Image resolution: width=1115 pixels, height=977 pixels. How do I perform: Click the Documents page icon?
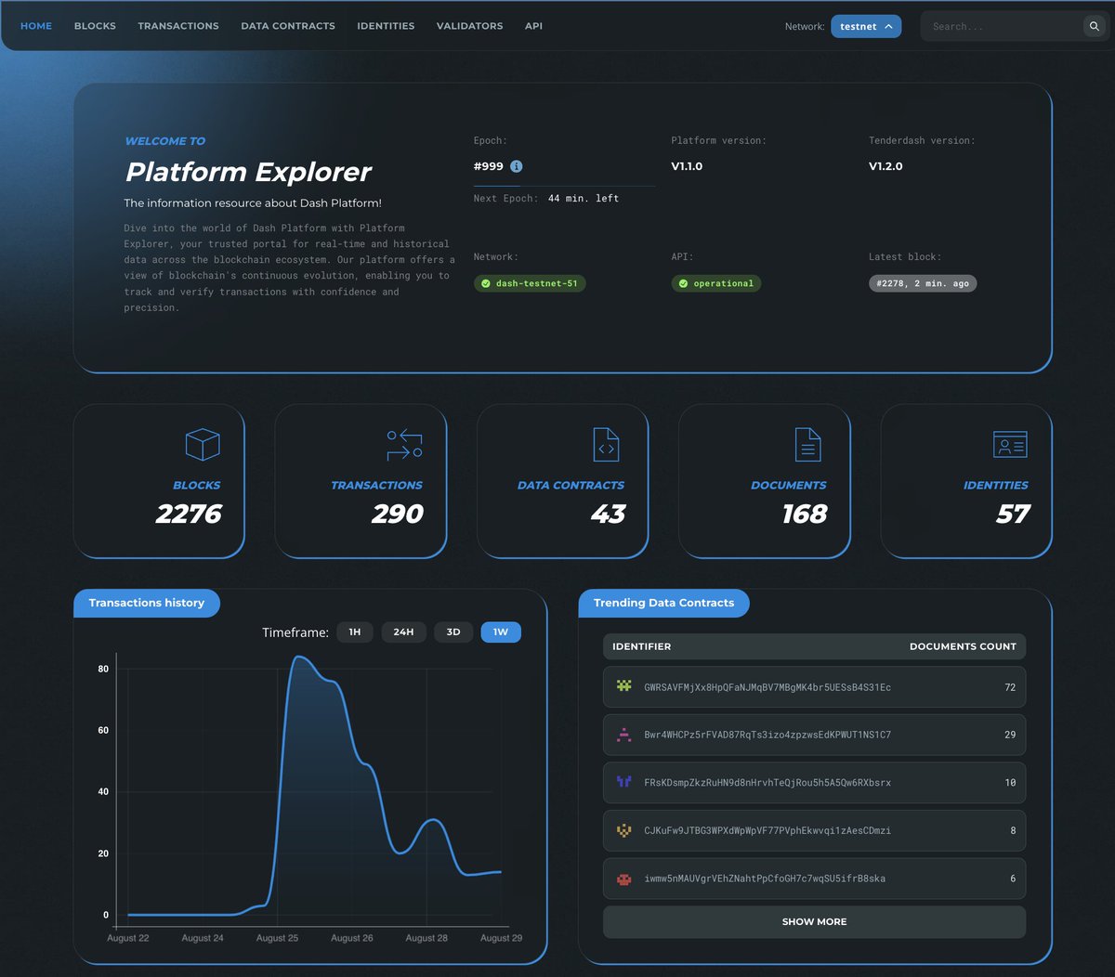pyautogui.click(x=808, y=445)
